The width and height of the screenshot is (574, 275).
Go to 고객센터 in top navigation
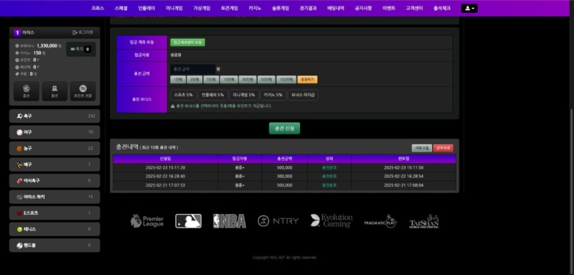414,8
